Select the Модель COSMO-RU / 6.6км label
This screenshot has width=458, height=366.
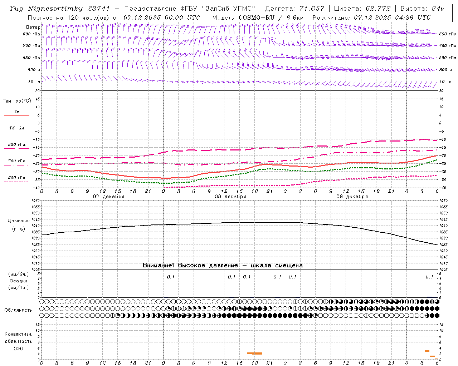(x=258, y=18)
